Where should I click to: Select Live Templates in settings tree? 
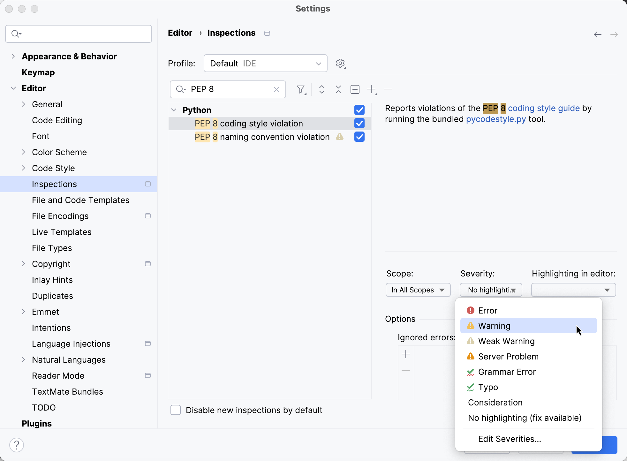(62, 232)
